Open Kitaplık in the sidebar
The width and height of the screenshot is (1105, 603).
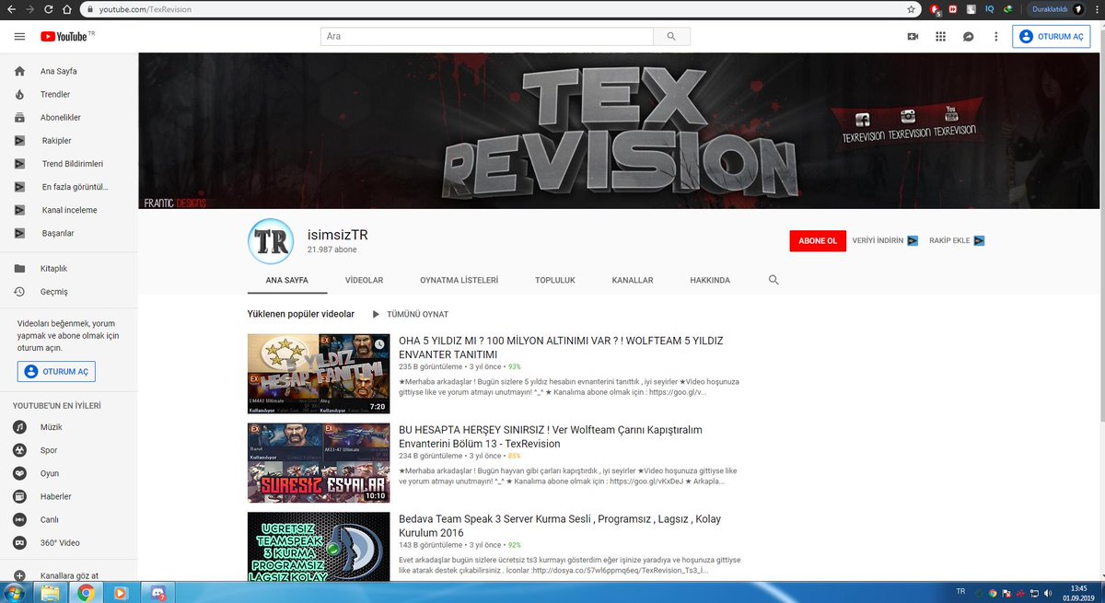coord(53,268)
